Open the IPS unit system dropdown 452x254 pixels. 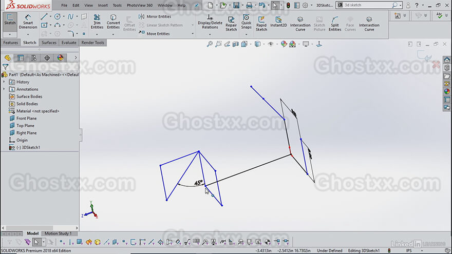[422, 250]
